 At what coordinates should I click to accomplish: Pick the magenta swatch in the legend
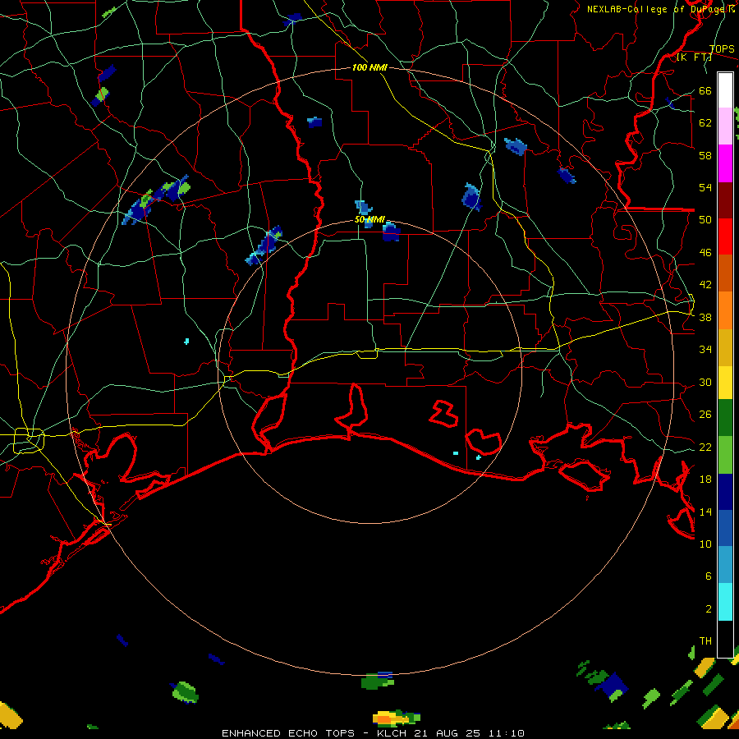point(725,163)
